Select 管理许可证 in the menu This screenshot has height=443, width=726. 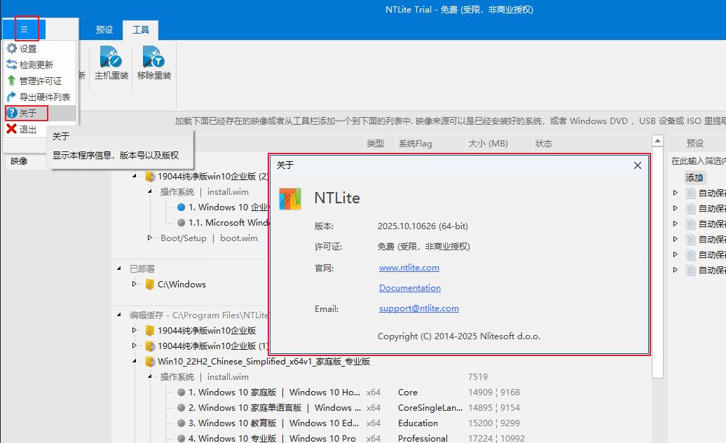(x=40, y=81)
